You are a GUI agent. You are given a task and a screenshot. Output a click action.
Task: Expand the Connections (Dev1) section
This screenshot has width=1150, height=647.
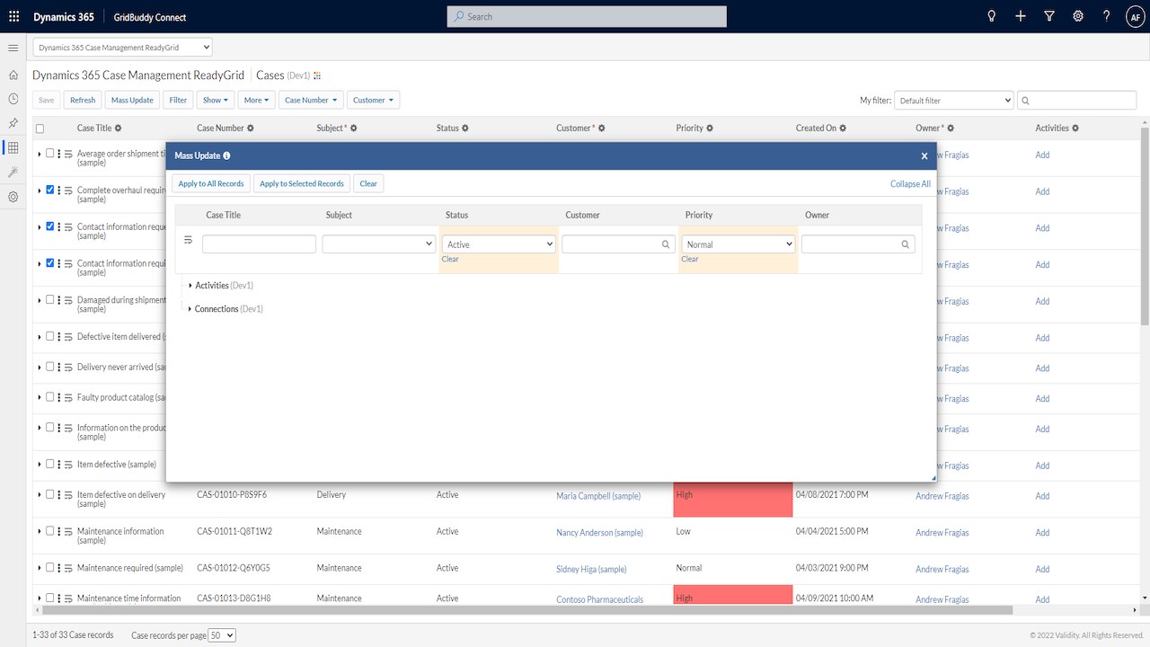pos(190,309)
